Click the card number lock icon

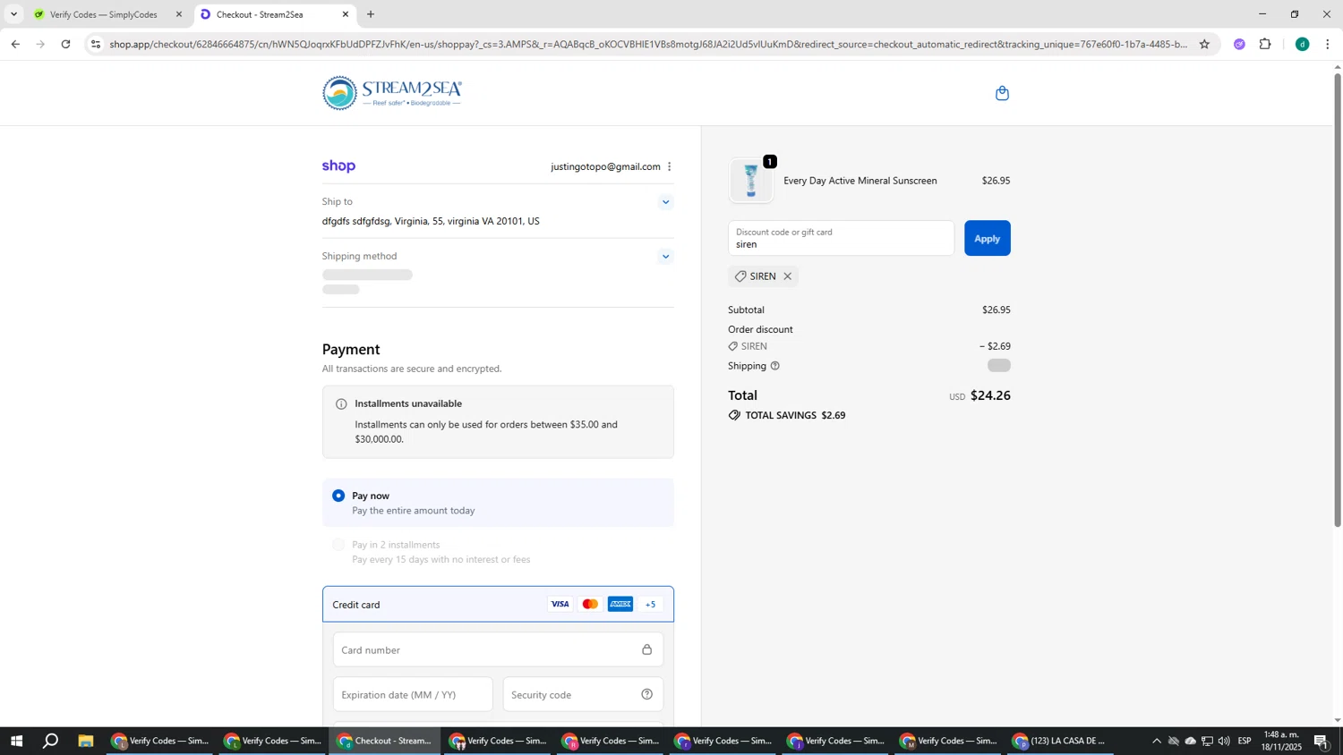pos(646,649)
